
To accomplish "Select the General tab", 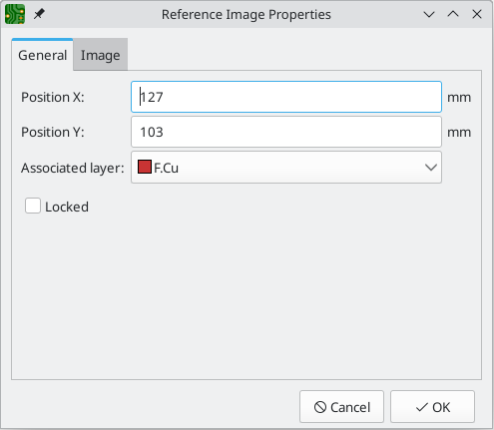I will (x=42, y=55).
